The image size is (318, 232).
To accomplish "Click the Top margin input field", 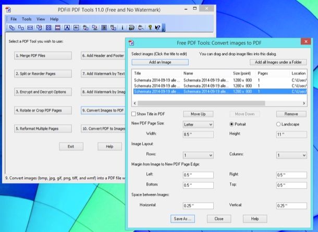I will (x=291, y=185).
